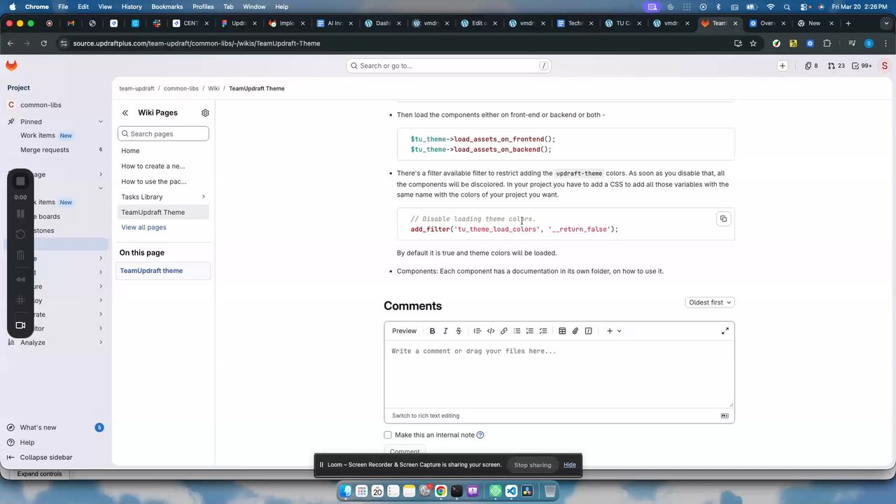Hide the Loom sharing notification

570,465
